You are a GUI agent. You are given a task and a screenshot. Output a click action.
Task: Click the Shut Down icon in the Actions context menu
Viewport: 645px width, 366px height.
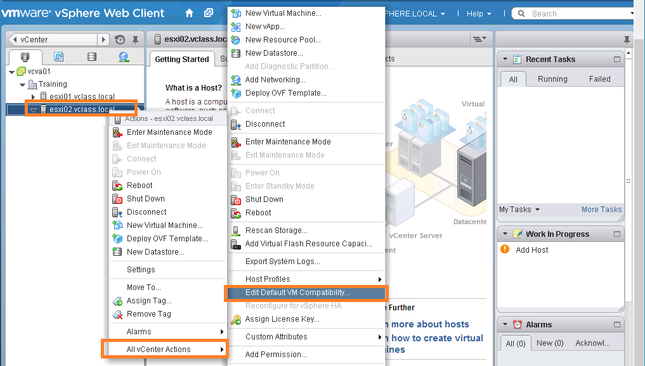(x=117, y=199)
